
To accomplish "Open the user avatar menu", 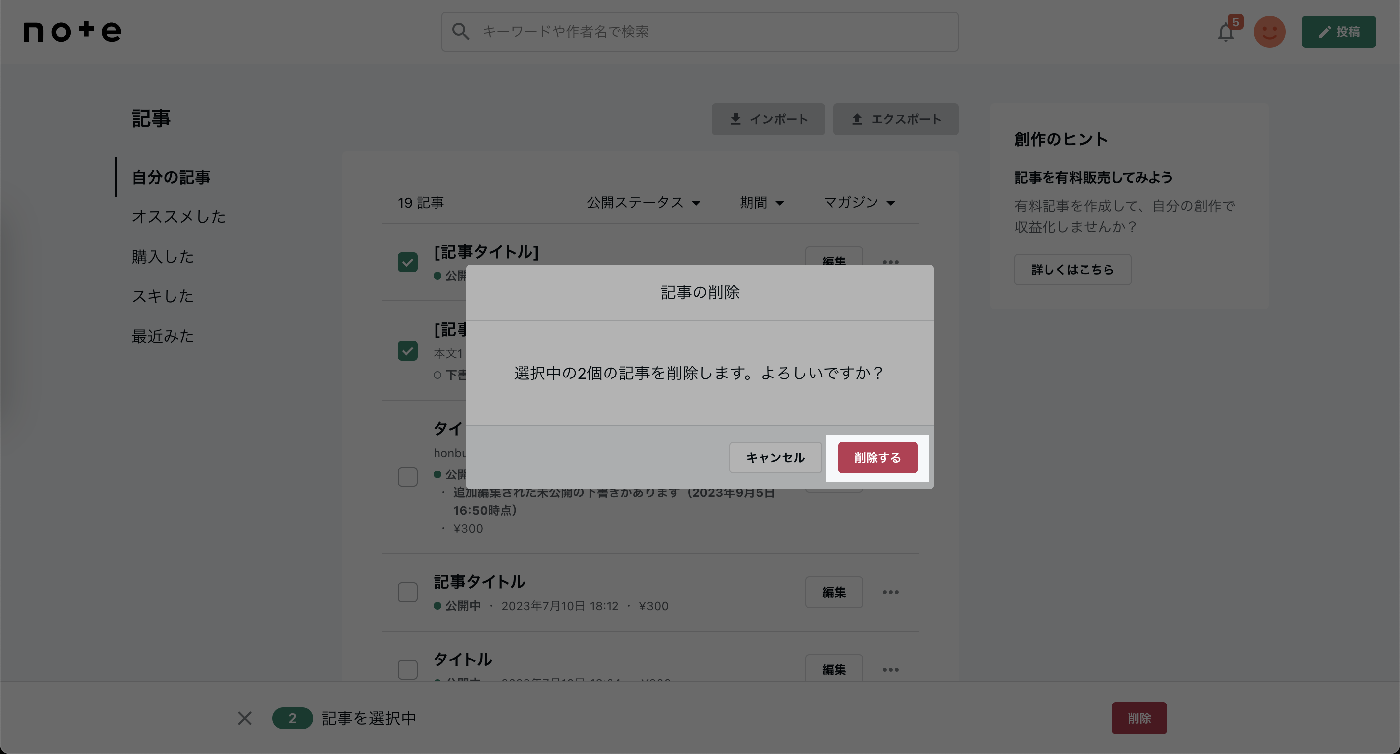I will [1269, 32].
